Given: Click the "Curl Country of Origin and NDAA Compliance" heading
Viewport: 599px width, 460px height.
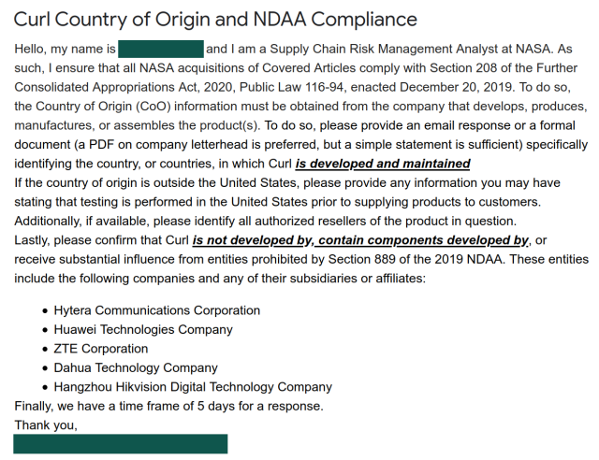Looking at the screenshot, I should pos(215,19).
